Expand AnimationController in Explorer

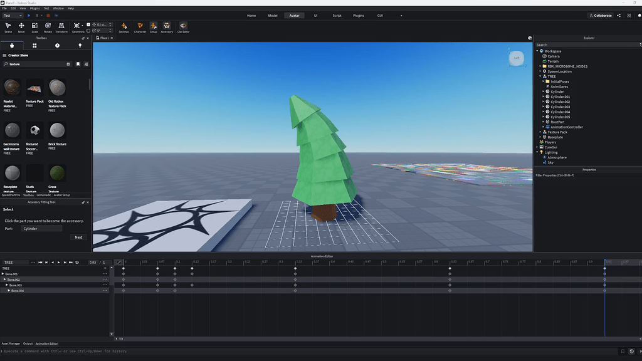click(x=544, y=127)
